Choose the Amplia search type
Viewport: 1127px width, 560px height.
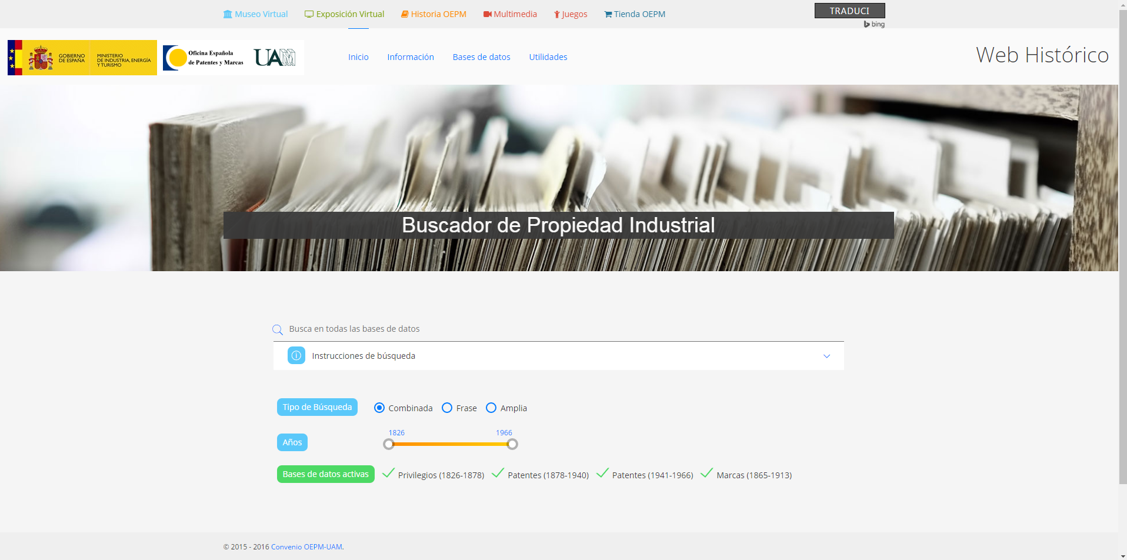(491, 408)
